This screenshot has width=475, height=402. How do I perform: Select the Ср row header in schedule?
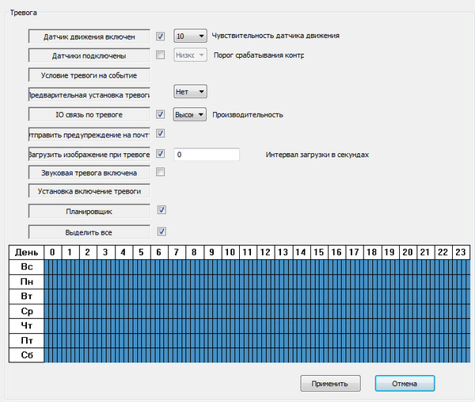coord(26,311)
